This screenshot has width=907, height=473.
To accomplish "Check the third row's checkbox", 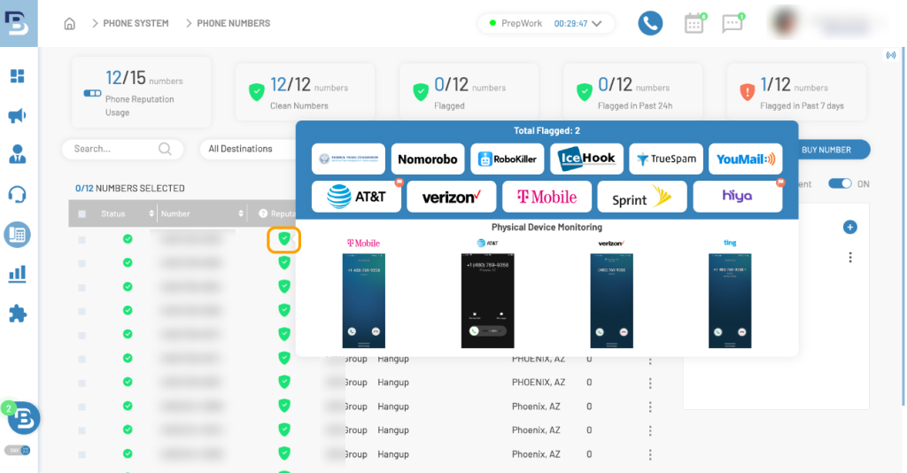I will click(82, 287).
